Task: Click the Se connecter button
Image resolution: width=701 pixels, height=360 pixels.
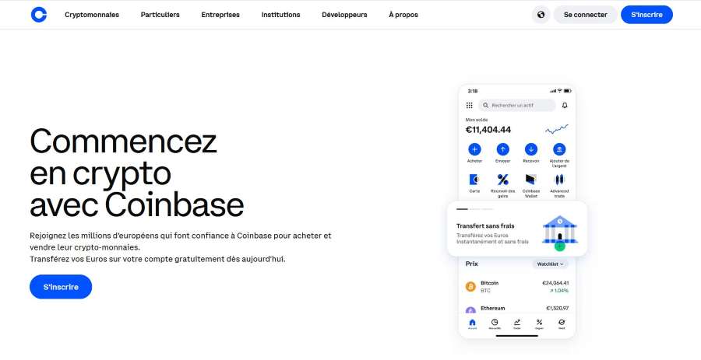Action: [585, 15]
